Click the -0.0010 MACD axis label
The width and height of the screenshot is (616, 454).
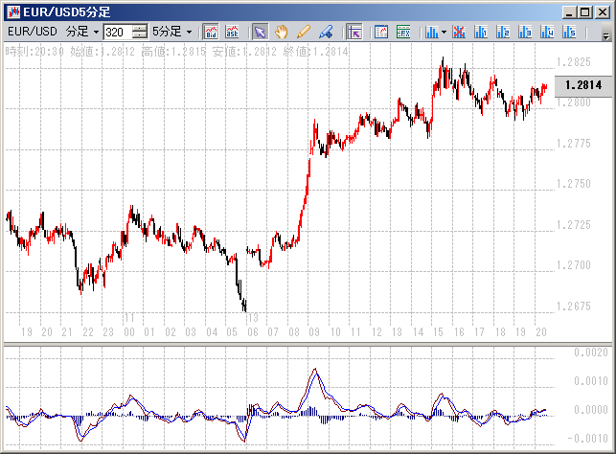point(587,439)
